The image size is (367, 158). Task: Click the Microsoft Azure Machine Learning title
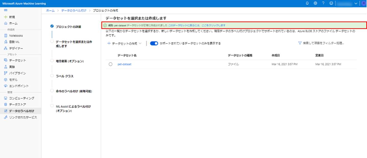[24, 3]
